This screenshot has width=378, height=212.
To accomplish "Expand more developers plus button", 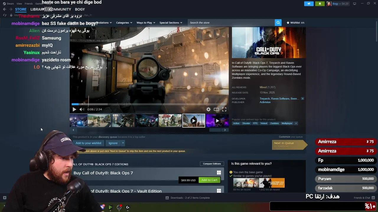I will pos(302,99).
